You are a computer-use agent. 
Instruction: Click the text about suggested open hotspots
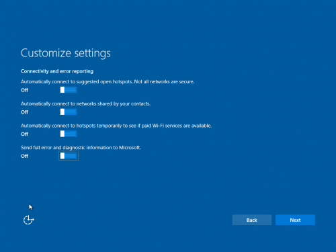coord(108,82)
